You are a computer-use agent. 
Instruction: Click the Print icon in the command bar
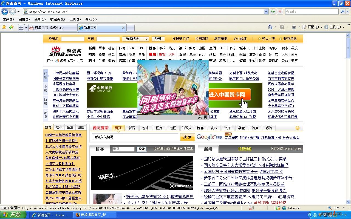pyautogui.click(x=294, y=27)
